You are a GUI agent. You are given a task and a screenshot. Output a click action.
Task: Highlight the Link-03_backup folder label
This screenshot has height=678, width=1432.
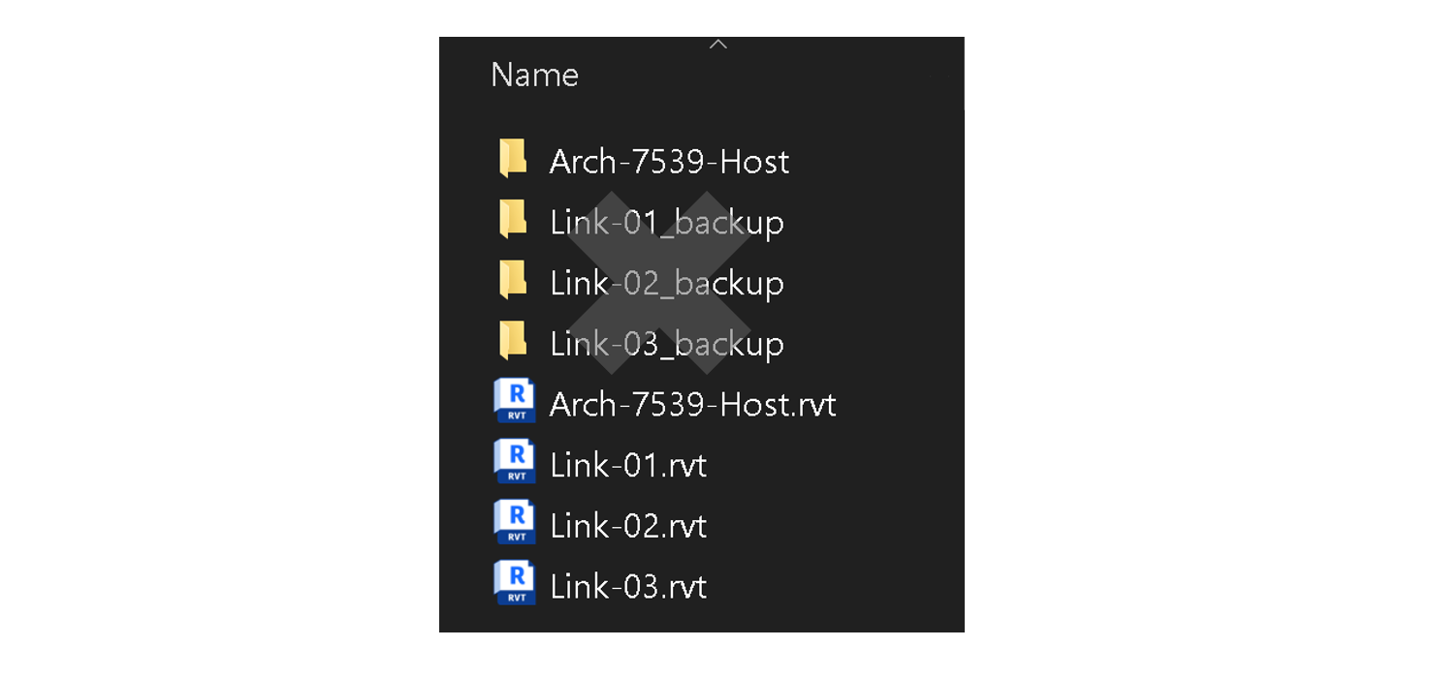tap(667, 345)
